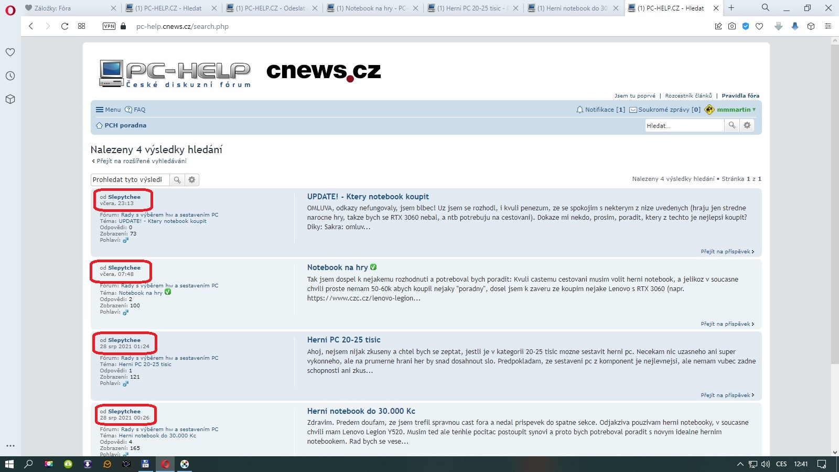Click 'Přejít na příspěvek' for UPDATE! result
The width and height of the screenshot is (839, 472).
point(727,252)
